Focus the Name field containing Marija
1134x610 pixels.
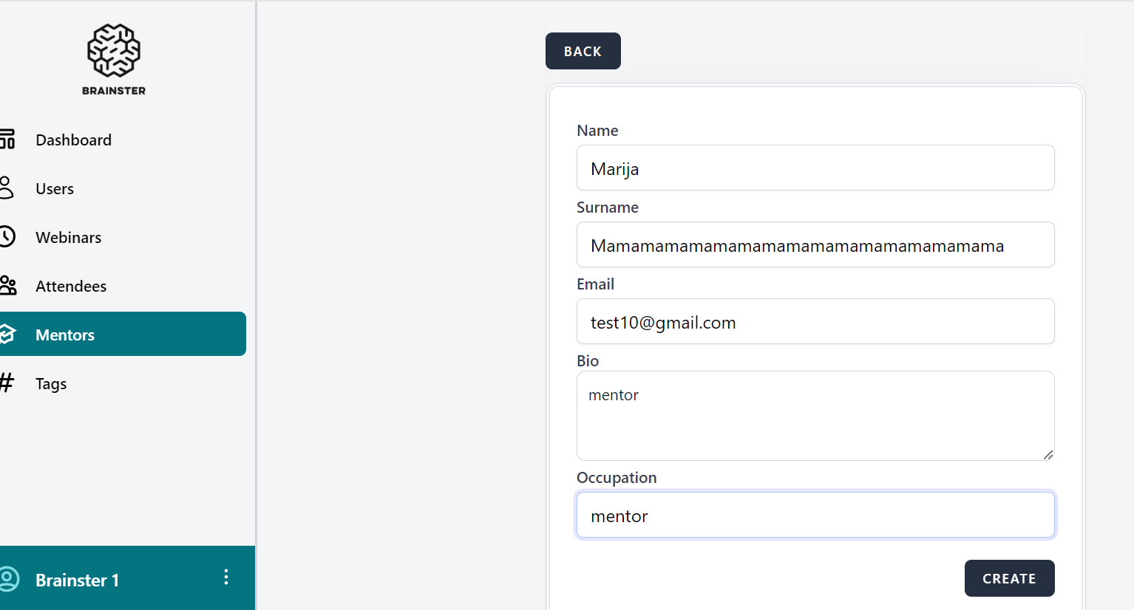pos(815,168)
